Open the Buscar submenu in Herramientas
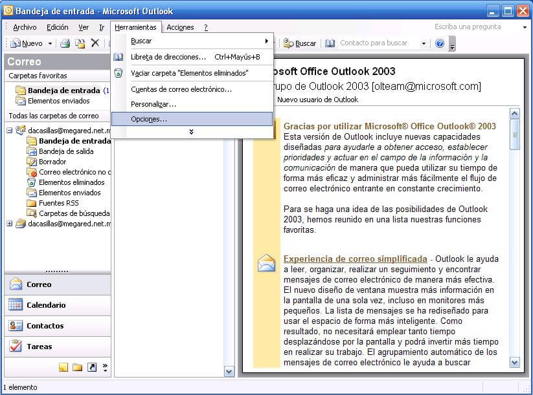The image size is (533, 395). coord(192,41)
